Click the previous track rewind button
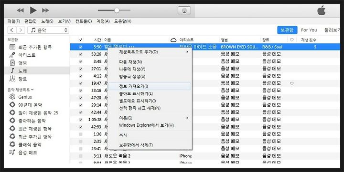Viewport: 344px width, 172px height. (x=20, y=10)
